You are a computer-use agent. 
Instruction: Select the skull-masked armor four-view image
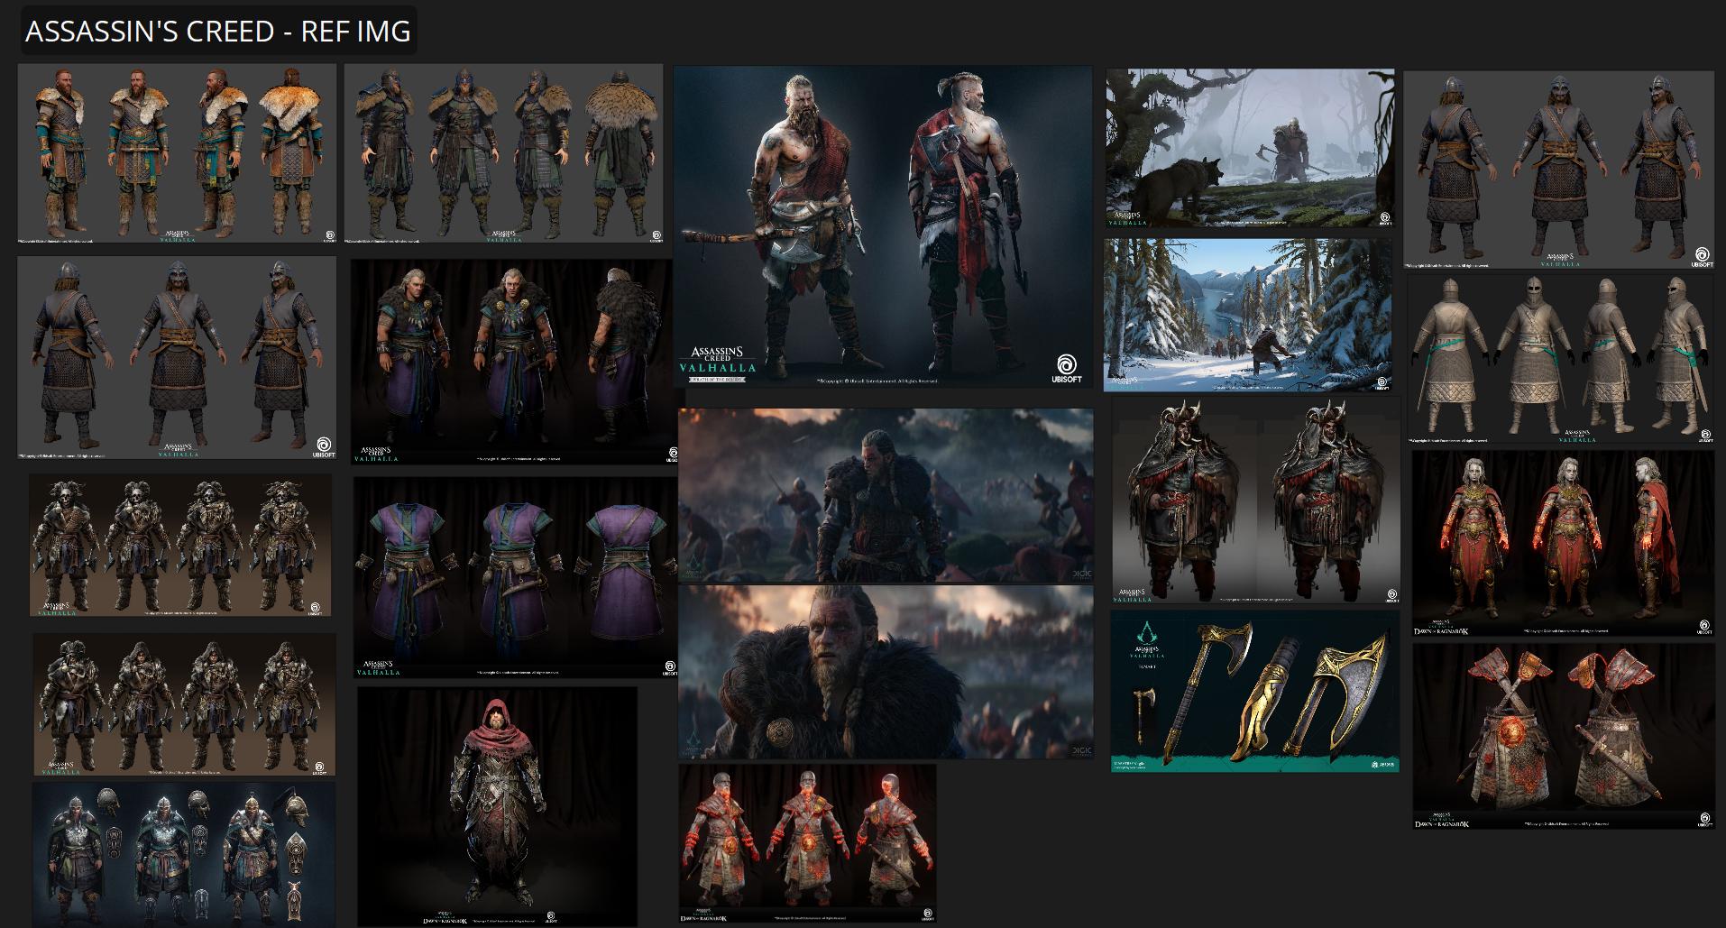point(180,546)
